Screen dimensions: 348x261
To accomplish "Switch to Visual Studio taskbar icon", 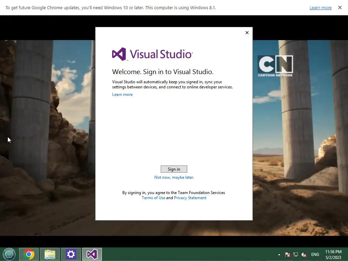I will [x=92, y=254].
